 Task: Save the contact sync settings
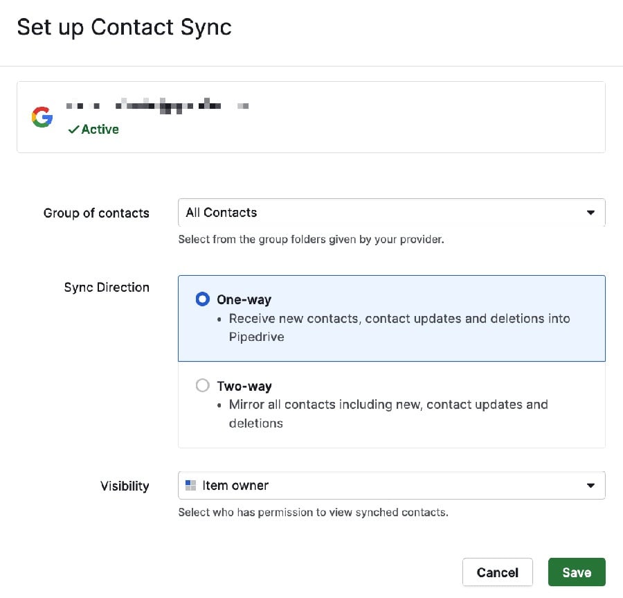577,572
